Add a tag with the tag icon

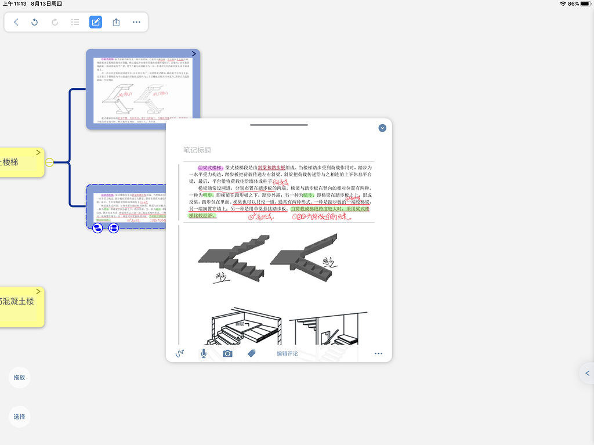pyautogui.click(x=252, y=353)
